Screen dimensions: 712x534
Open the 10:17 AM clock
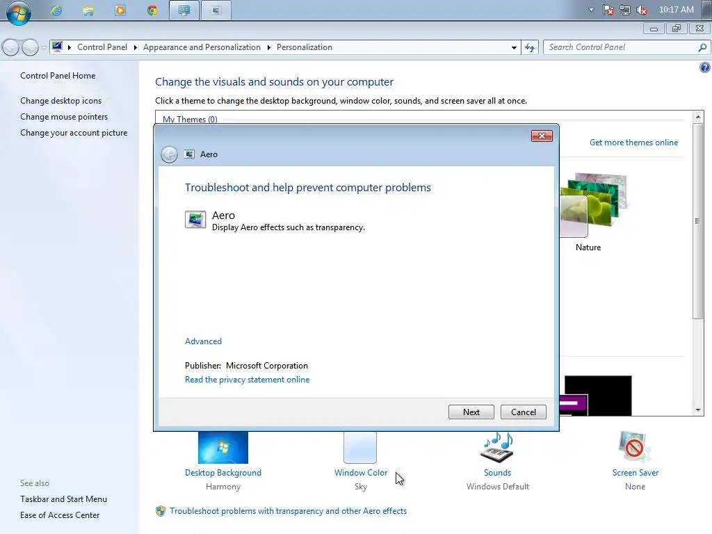click(676, 10)
